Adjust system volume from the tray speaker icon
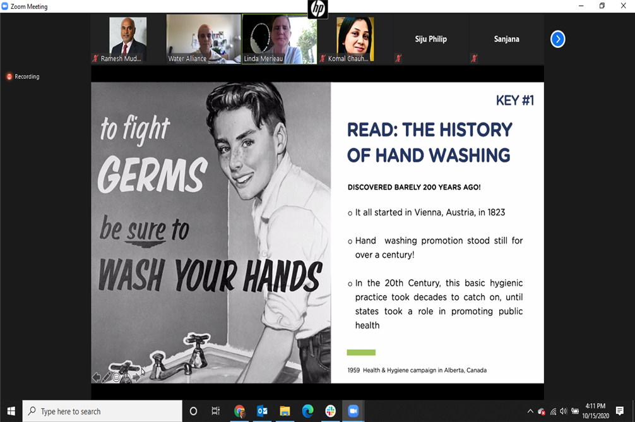 (564, 411)
